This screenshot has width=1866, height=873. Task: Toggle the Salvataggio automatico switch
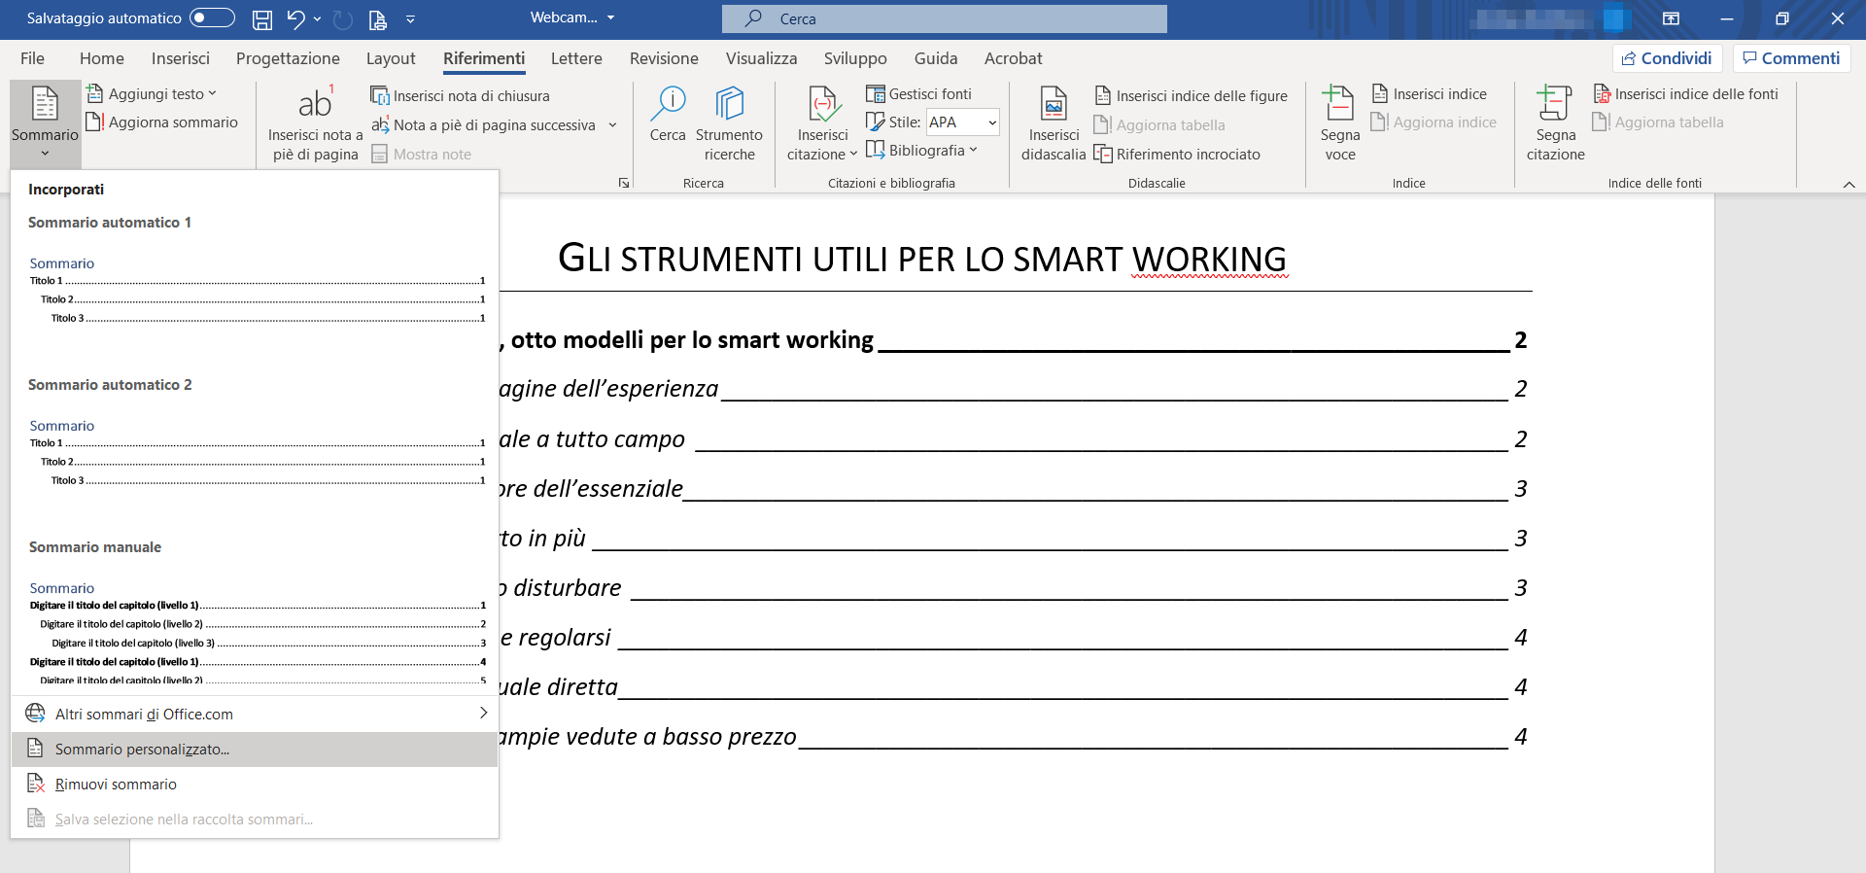pos(212,17)
